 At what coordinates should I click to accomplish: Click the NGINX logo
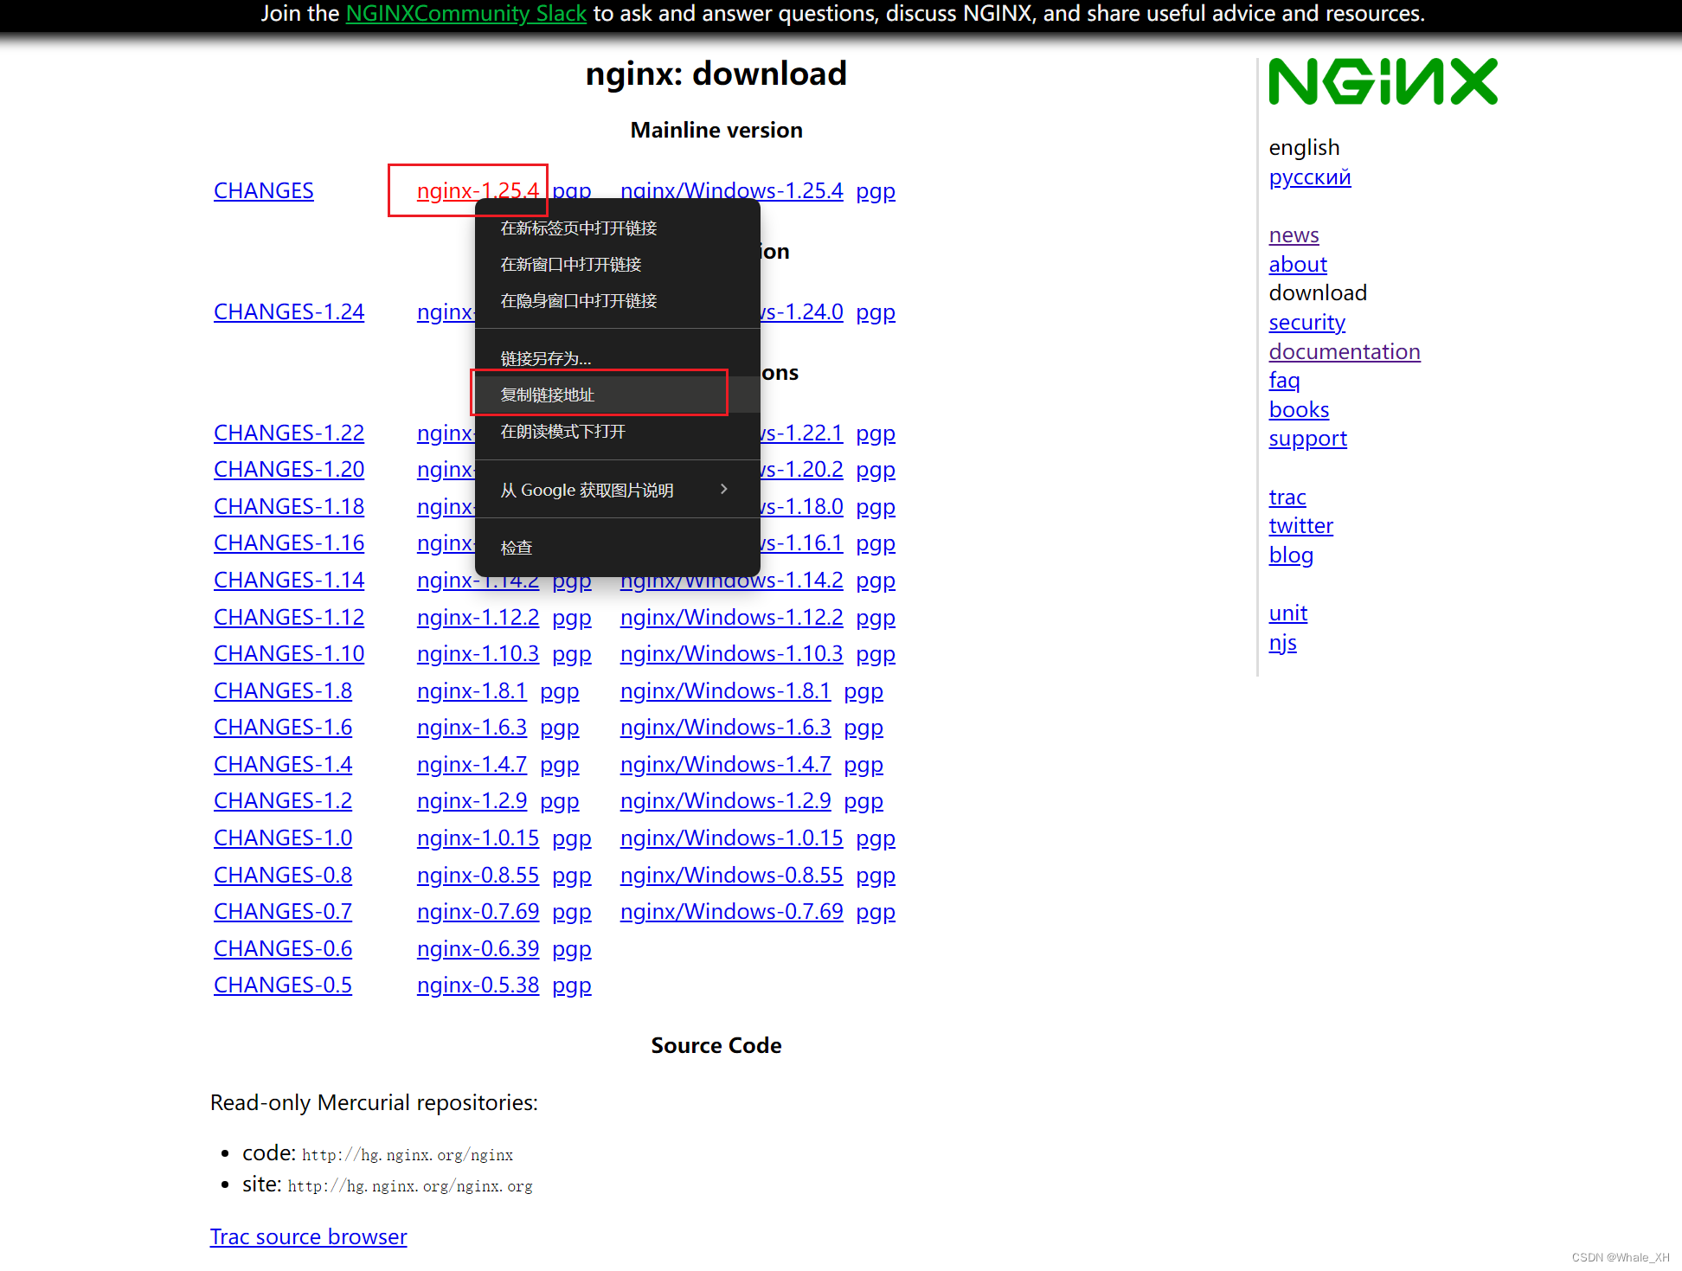[1382, 80]
